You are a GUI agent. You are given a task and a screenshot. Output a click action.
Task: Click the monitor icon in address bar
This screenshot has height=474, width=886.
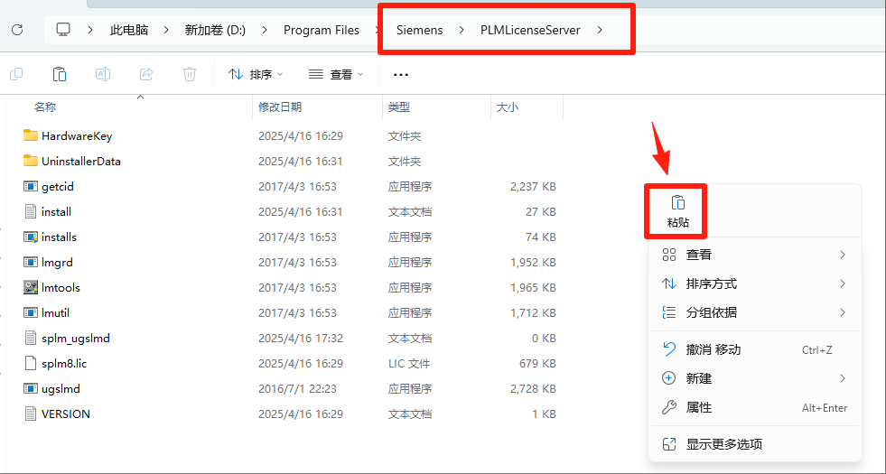pyautogui.click(x=63, y=30)
